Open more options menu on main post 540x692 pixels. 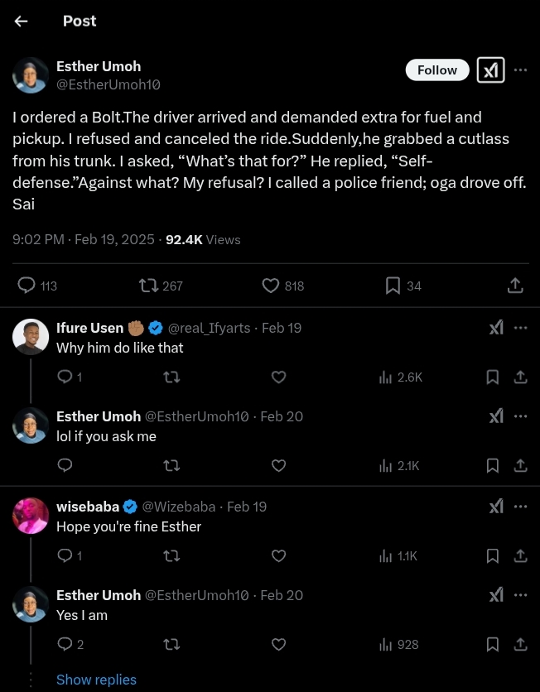(x=520, y=70)
